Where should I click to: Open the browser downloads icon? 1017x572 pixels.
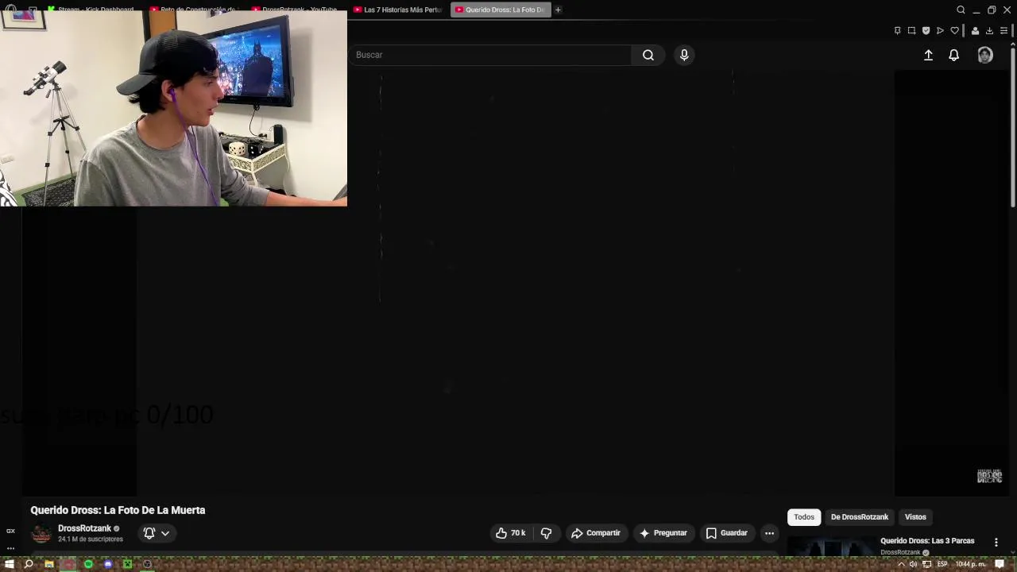pos(989,31)
